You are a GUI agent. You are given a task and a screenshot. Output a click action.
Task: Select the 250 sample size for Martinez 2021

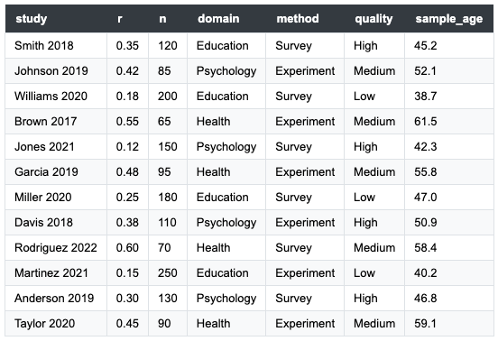[168, 272]
